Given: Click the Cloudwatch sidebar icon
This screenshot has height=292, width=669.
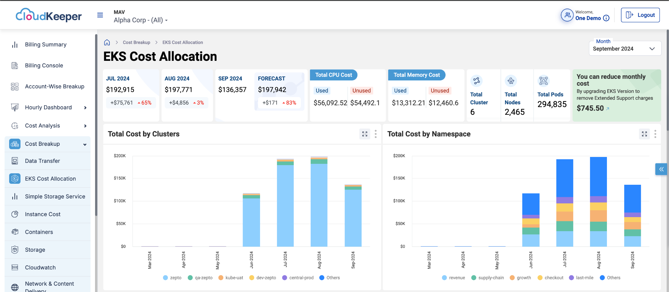Looking at the screenshot, I should pyautogui.click(x=15, y=267).
